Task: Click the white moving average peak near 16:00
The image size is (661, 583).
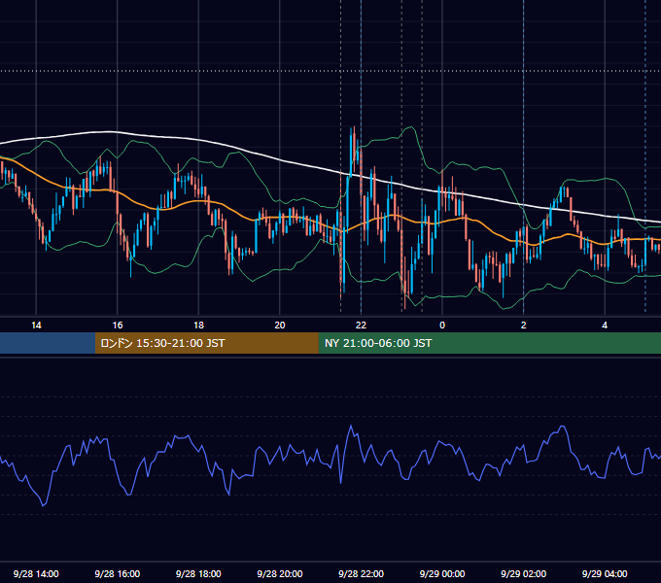Action: pyautogui.click(x=110, y=132)
